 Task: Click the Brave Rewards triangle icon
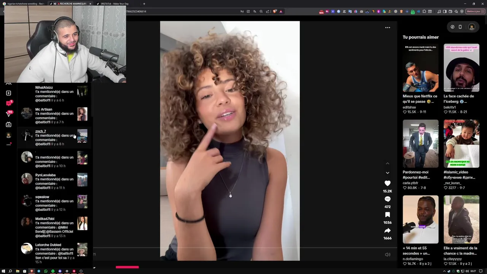click(x=281, y=11)
